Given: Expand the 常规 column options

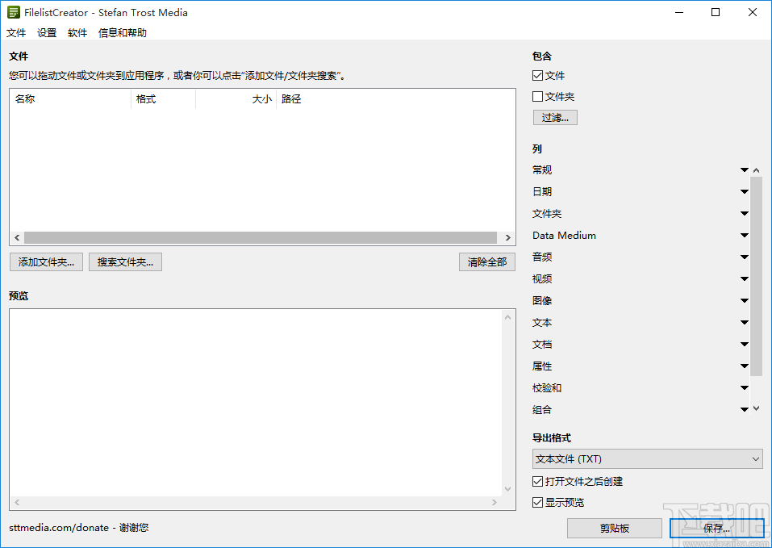Looking at the screenshot, I should pos(744,169).
